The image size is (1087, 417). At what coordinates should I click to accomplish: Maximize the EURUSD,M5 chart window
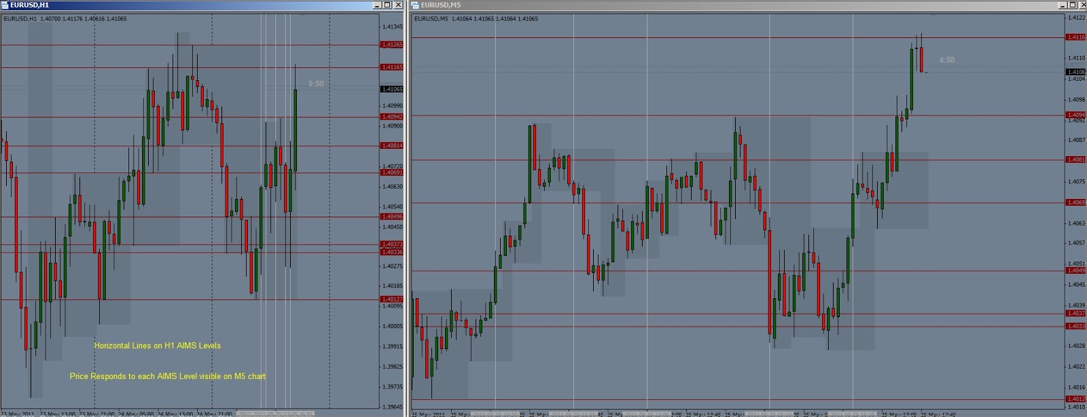(x=1073, y=5)
